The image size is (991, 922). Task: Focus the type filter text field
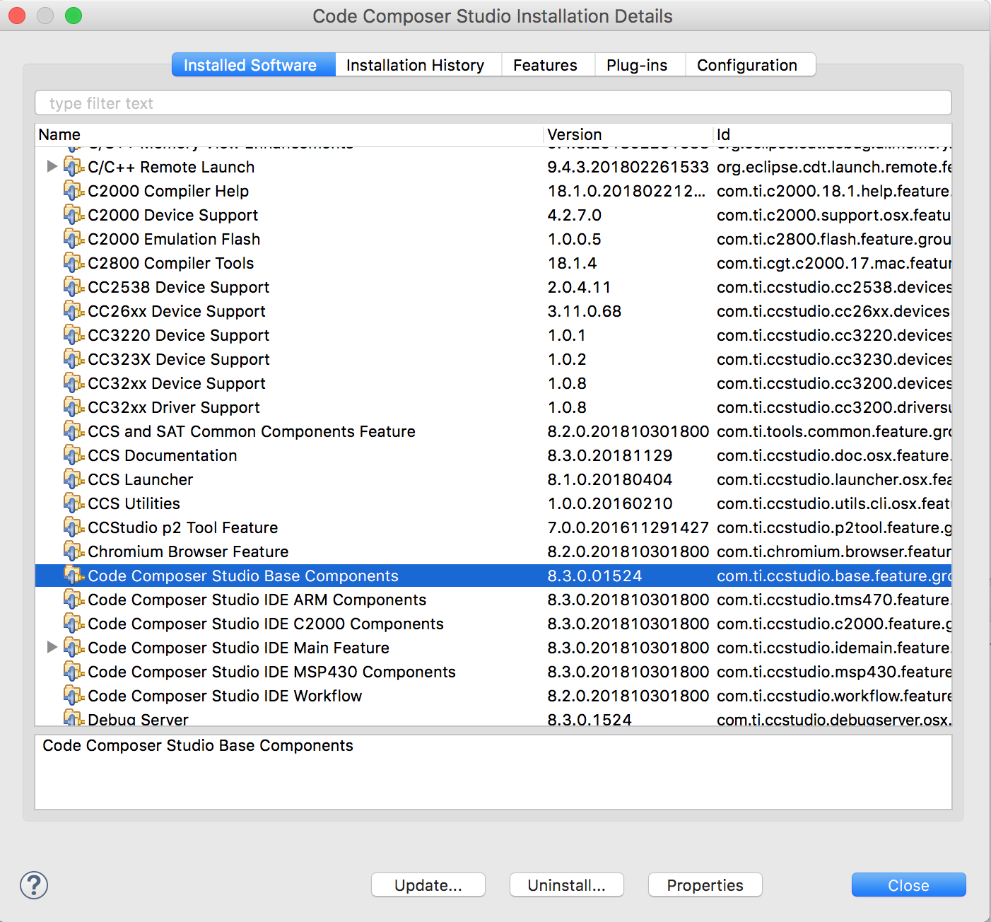493,103
